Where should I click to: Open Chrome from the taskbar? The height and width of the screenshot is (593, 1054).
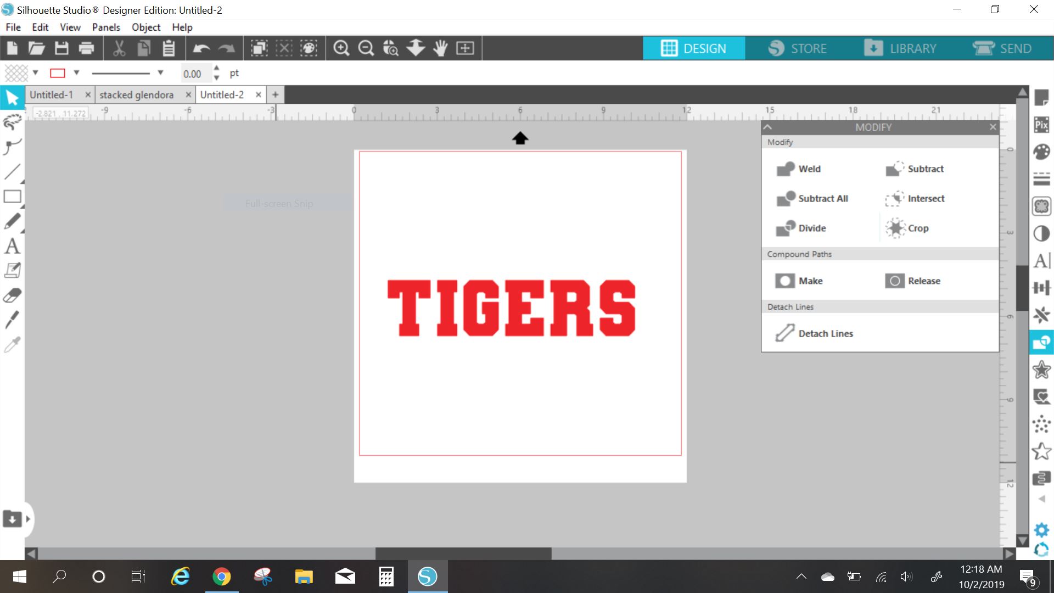pos(222,577)
